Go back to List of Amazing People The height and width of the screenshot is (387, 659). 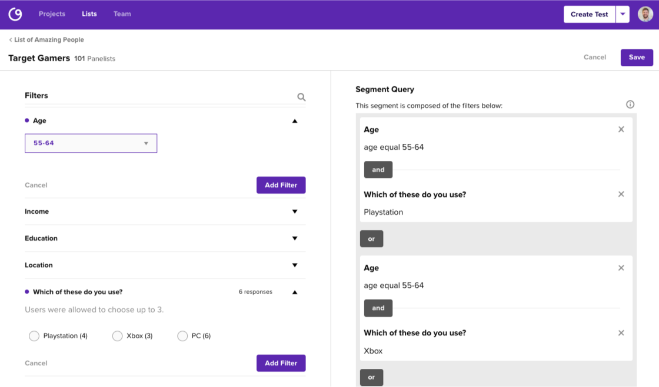point(46,40)
